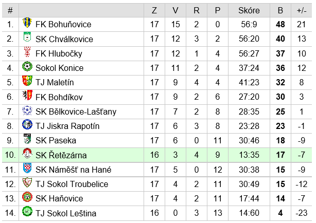
Task: Click the FK Bohuňovice club crest
Action: pyautogui.click(x=27, y=23)
